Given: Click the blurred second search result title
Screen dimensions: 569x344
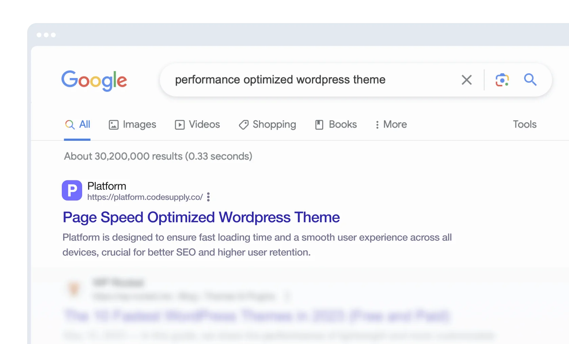Looking at the screenshot, I should 257,316.
